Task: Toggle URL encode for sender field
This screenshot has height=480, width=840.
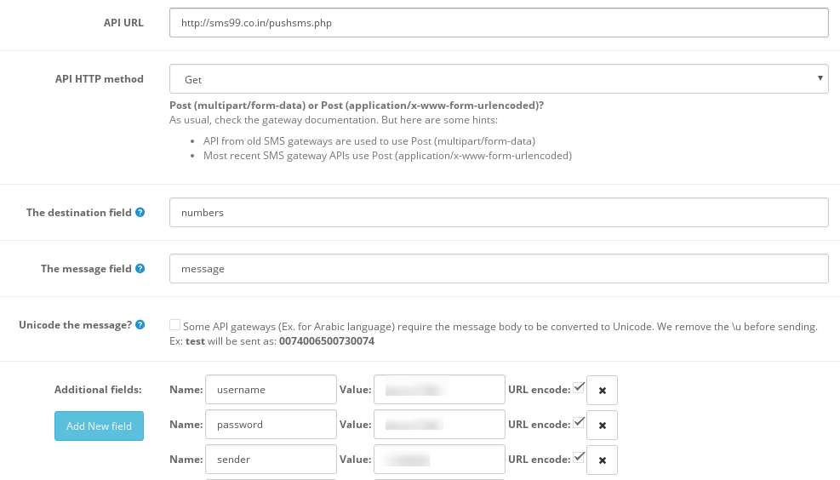Action: coord(579,457)
